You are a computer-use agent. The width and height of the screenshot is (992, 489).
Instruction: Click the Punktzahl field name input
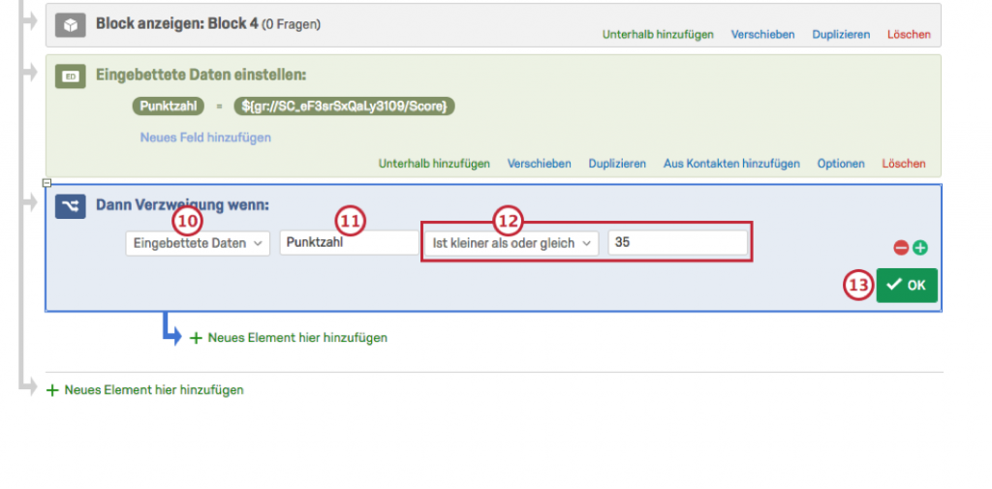click(349, 243)
